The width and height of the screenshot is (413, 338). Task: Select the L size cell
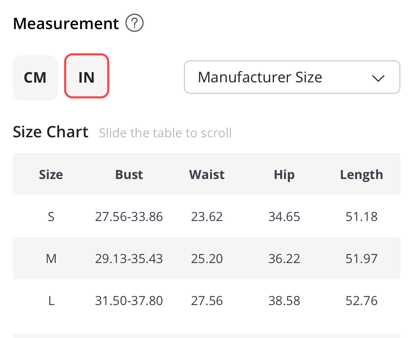(51, 301)
